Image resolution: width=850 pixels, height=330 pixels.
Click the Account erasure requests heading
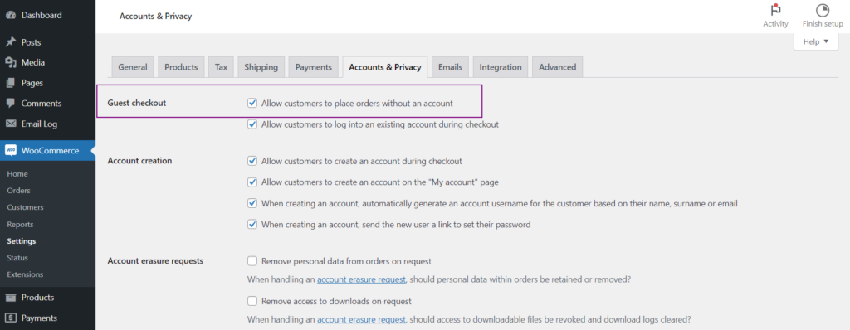[155, 260]
